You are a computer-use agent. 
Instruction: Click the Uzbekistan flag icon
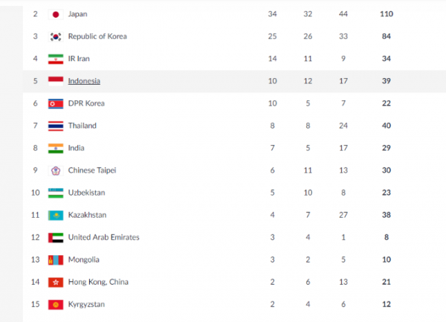click(x=55, y=193)
